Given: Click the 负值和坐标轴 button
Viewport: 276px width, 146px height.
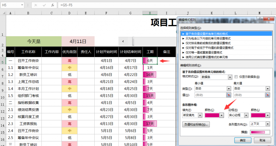Looking at the screenshot, I should point(196,124).
